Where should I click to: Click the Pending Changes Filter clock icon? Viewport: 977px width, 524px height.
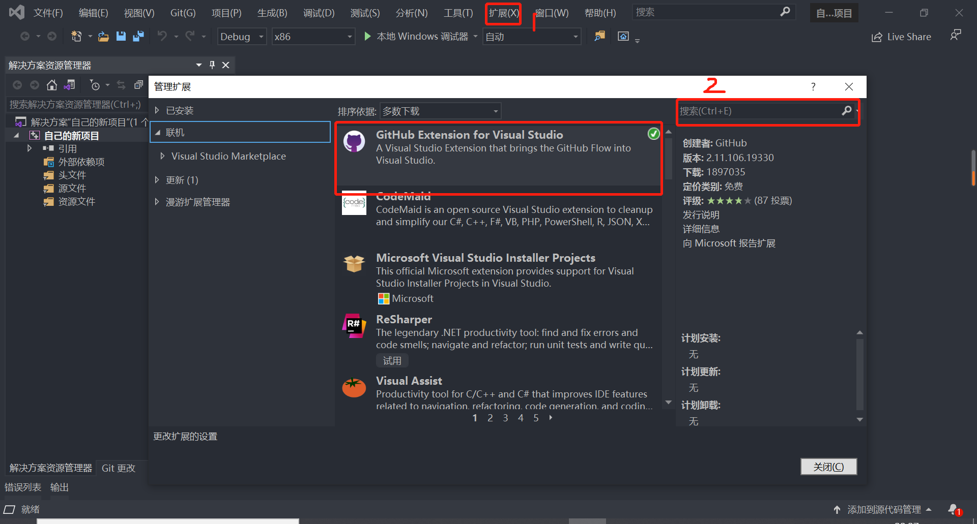coord(95,85)
